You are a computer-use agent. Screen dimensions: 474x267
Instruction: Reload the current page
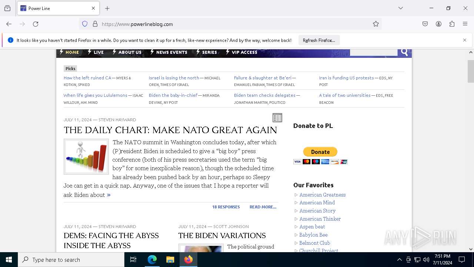(x=36, y=24)
